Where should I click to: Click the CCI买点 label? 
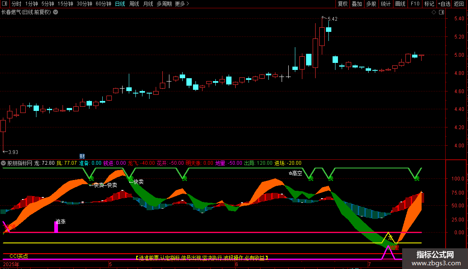(x=19, y=256)
